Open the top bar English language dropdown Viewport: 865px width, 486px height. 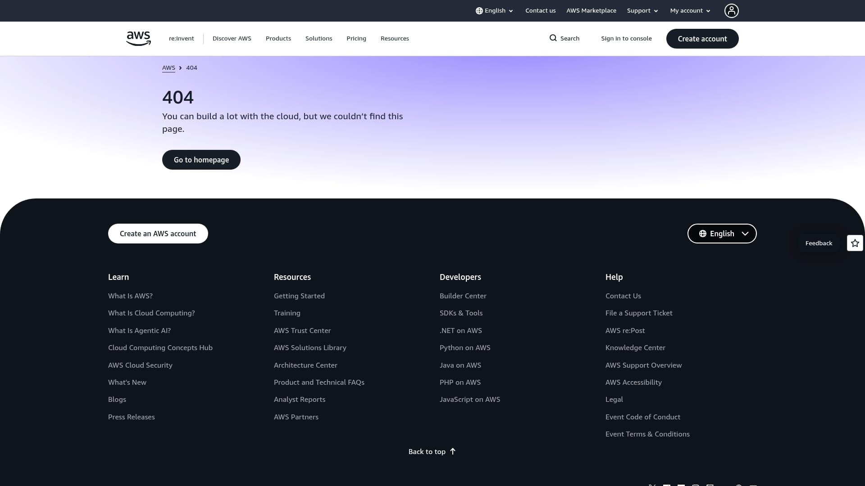point(494,11)
